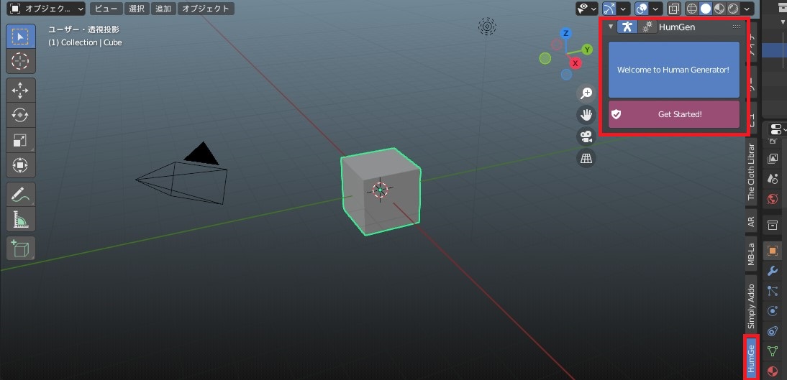787x380 pixels.
Task: Click the pan hand viewport icon
Action: (586, 115)
